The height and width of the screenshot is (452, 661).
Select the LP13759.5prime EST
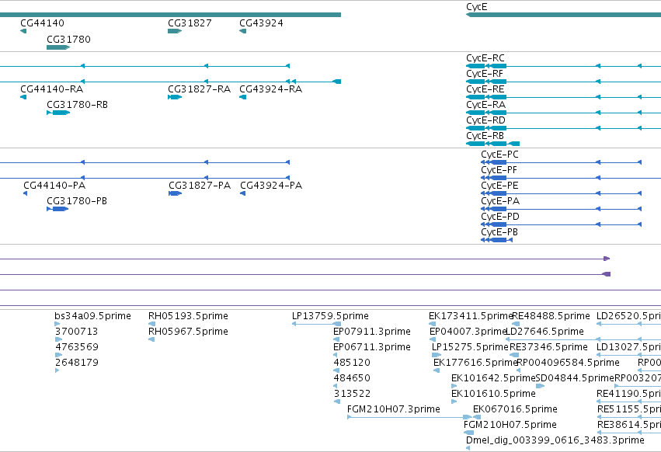pos(316,324)
